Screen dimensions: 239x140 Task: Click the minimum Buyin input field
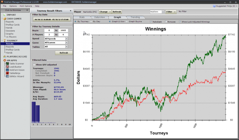click(49, 30)
